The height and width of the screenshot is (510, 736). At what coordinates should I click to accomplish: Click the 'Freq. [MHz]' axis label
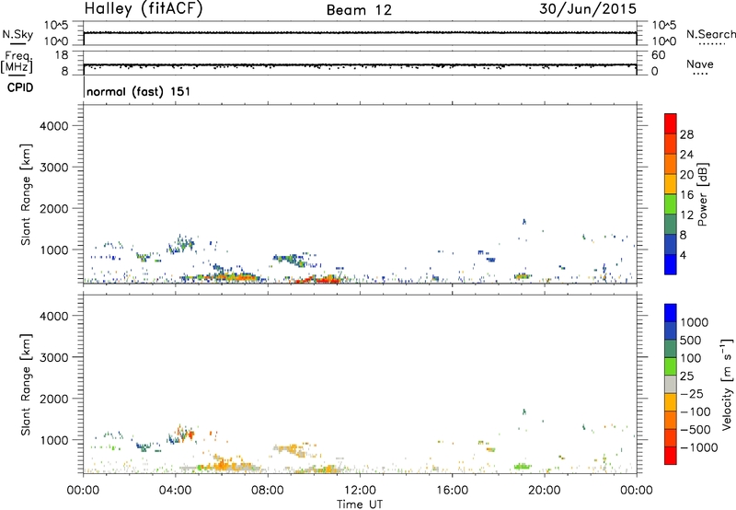tap(17, 62)
